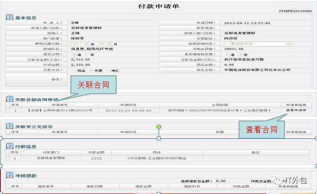317x194 pixels.
Task: Expand the 请选择科目 dropdown
Action: pos(257,44)
